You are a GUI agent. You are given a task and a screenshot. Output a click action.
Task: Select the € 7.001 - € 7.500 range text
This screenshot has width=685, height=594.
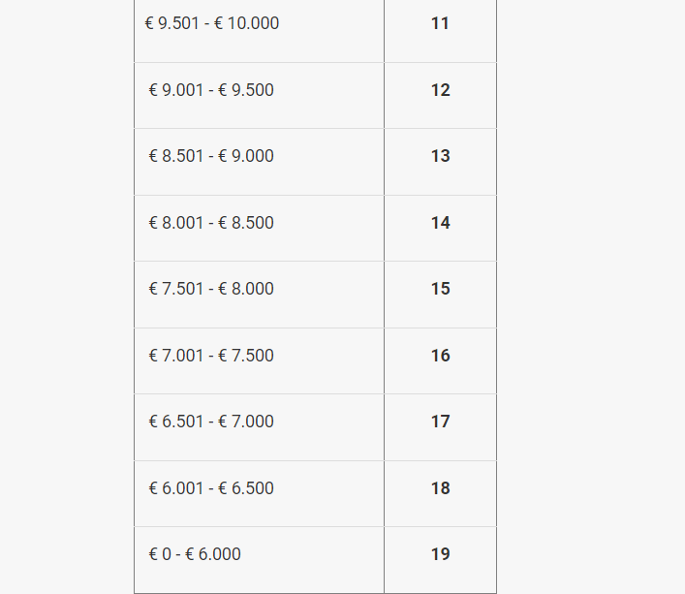point(211,356)
